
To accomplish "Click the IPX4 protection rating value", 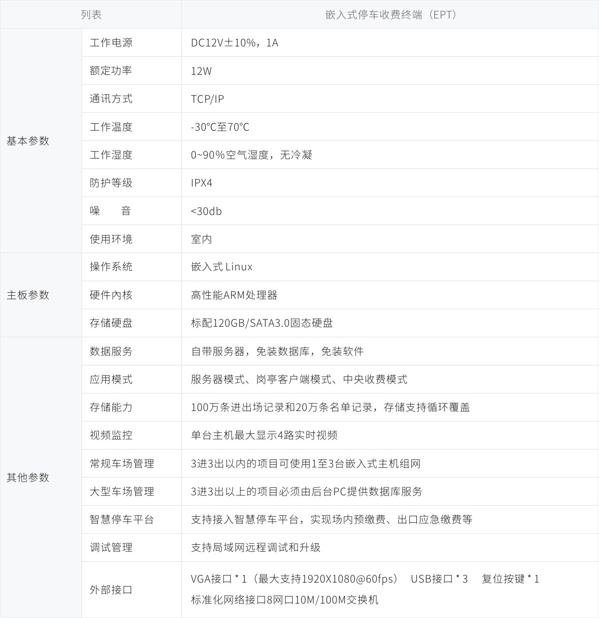I will [x=201, y=183].
